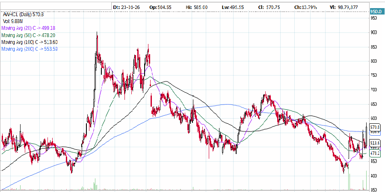Image resolution: width=385 pixels, height=192 pixels.
Task: Click the 950.0 marker atop price axis
Action: [376, 12]
